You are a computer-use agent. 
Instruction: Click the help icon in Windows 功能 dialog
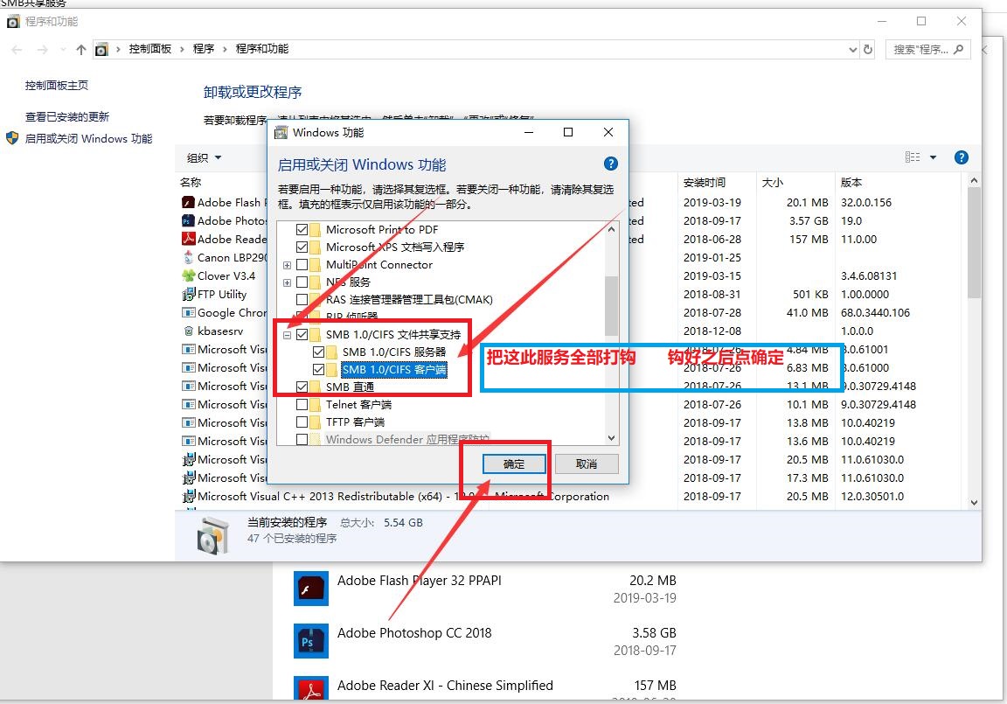(611, 164)
